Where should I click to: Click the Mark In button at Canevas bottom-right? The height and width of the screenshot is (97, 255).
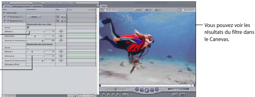[175, 94]
